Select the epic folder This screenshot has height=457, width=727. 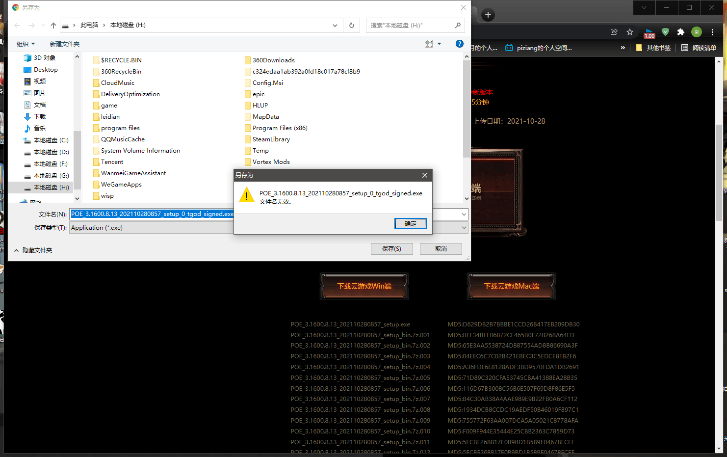[254, 94]
